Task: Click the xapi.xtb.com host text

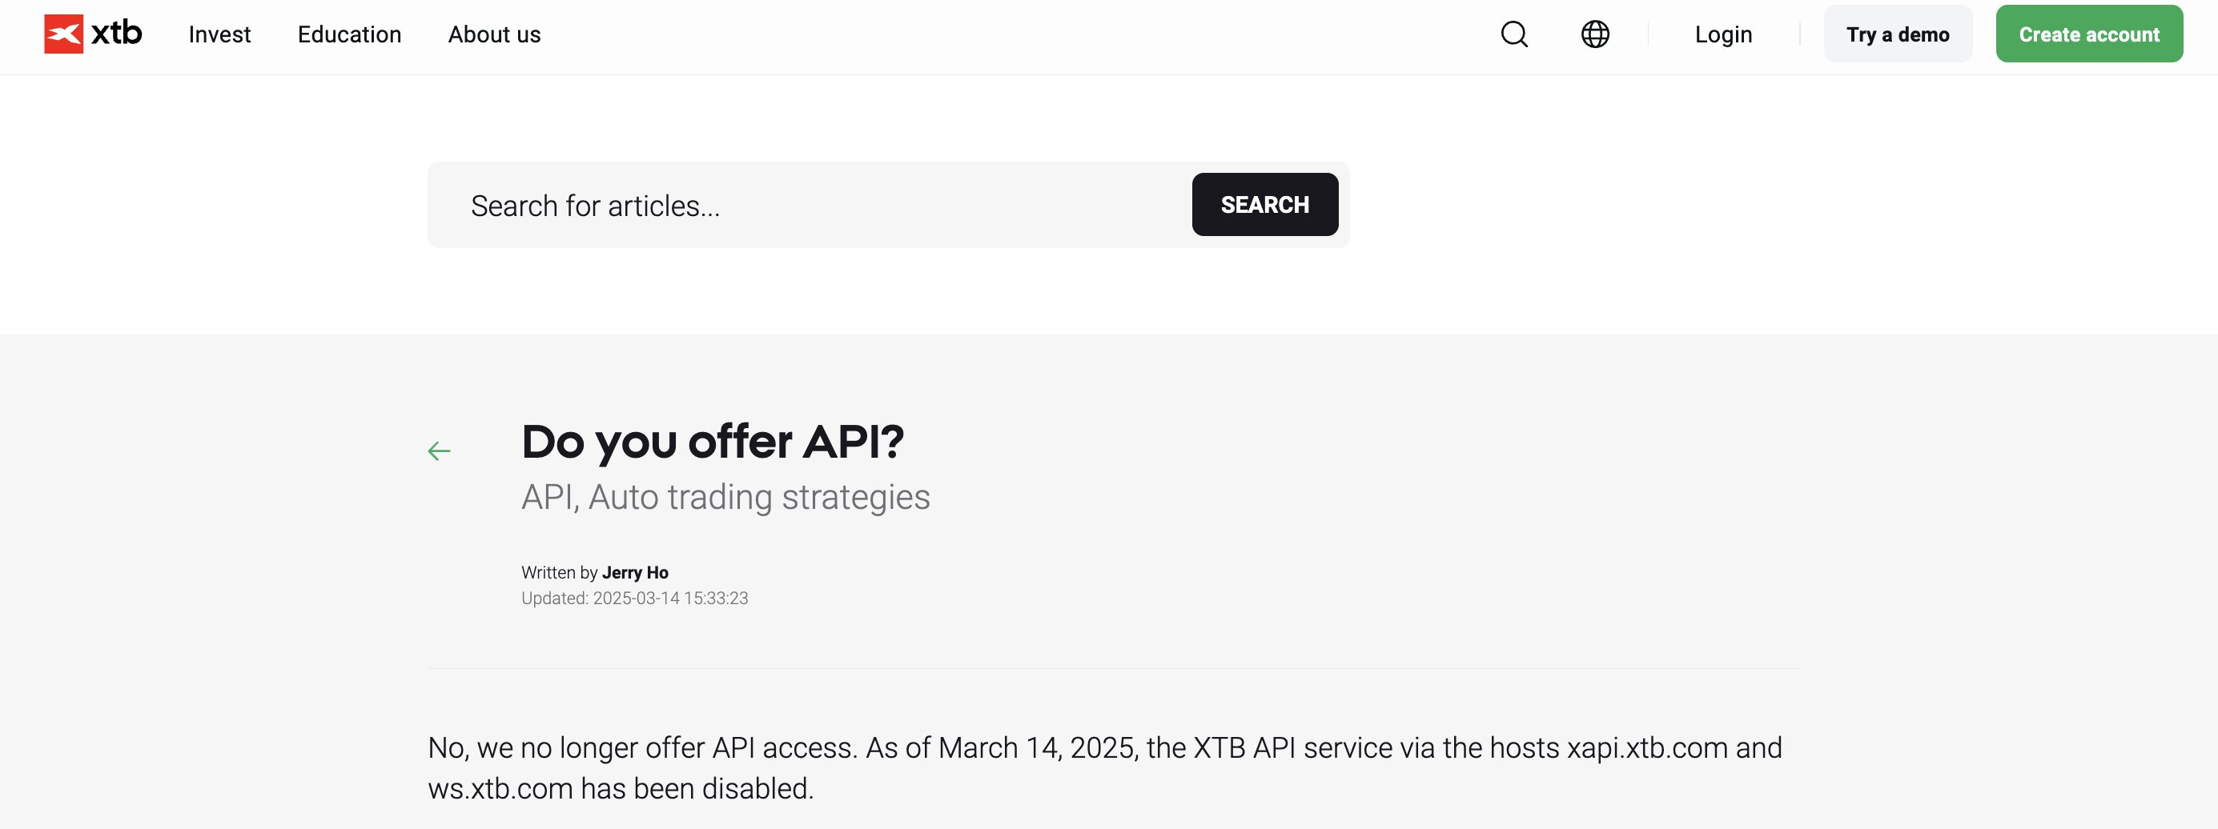Action: point(1646,747)
